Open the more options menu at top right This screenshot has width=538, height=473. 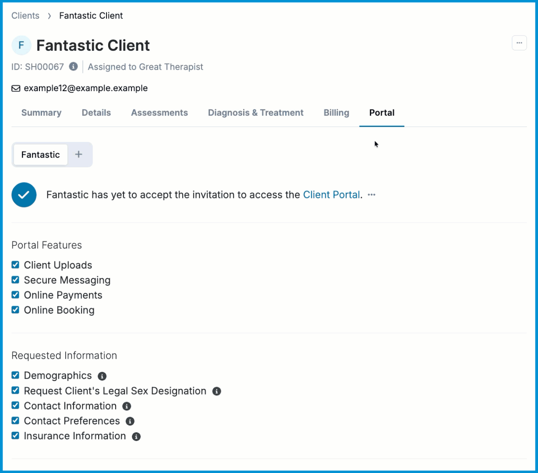click(519, 43)
